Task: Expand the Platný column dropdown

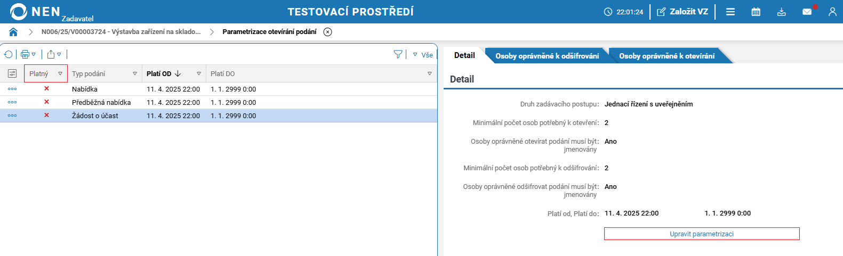Action: [x=60, y=74]
